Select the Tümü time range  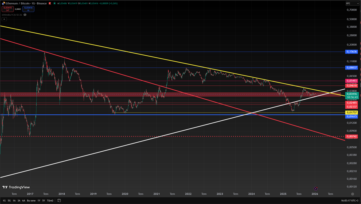(x=50, y=201)
